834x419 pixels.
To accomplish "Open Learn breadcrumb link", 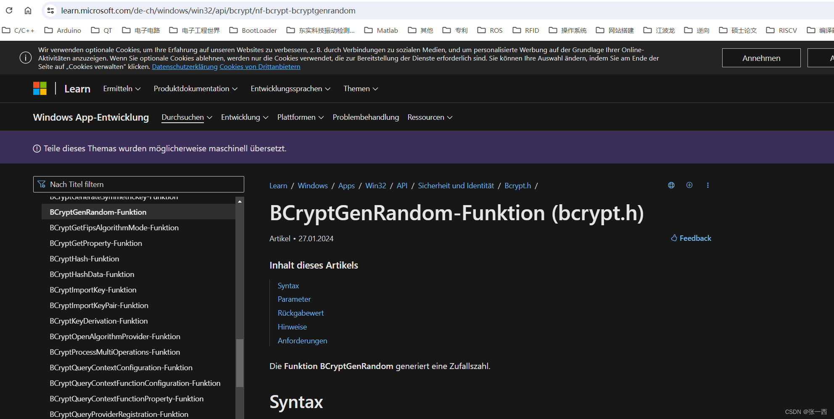I will click(278, 186).
